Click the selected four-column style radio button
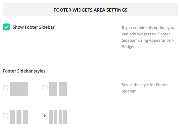Image resolution: width=181 pixels, height=131 pixels. (x=45, y=116)
